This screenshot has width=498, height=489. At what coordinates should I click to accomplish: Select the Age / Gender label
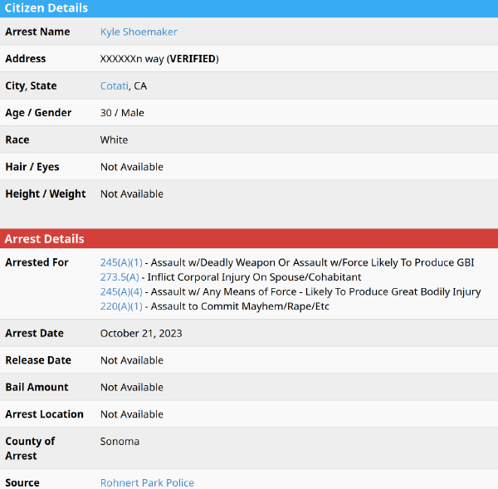(38, 113)
